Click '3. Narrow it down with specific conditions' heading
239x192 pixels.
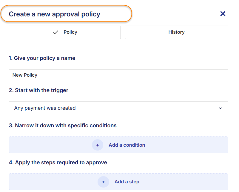click(63, 126)
